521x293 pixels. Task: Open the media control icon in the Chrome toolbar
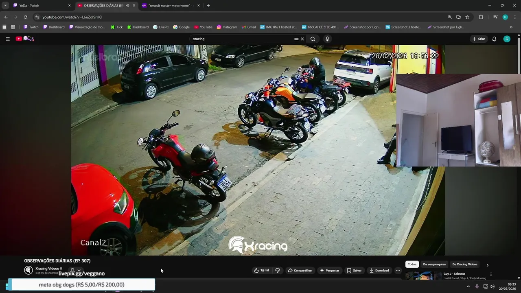495,17
